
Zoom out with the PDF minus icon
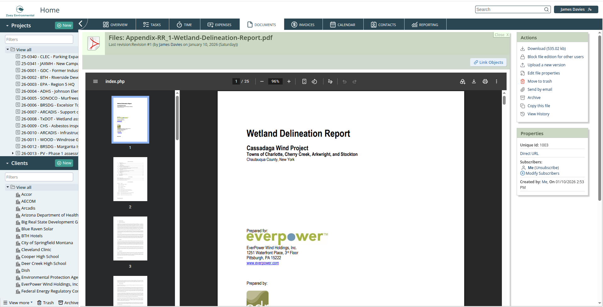262,81
